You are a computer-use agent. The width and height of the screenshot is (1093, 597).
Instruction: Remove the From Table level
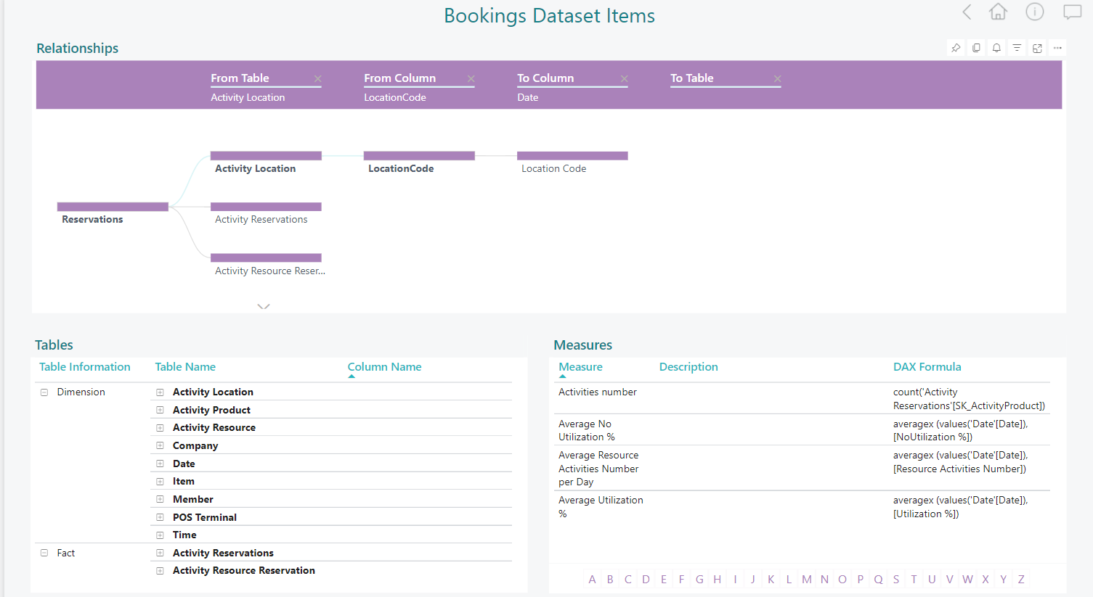pos(317,79)
